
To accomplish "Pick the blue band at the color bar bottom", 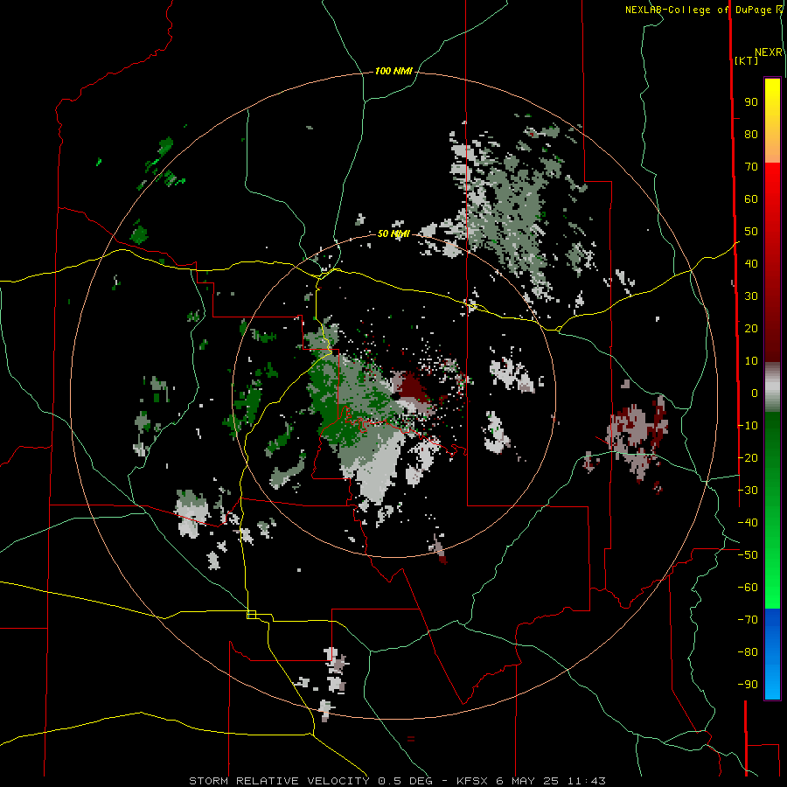I will pos(772,653).
